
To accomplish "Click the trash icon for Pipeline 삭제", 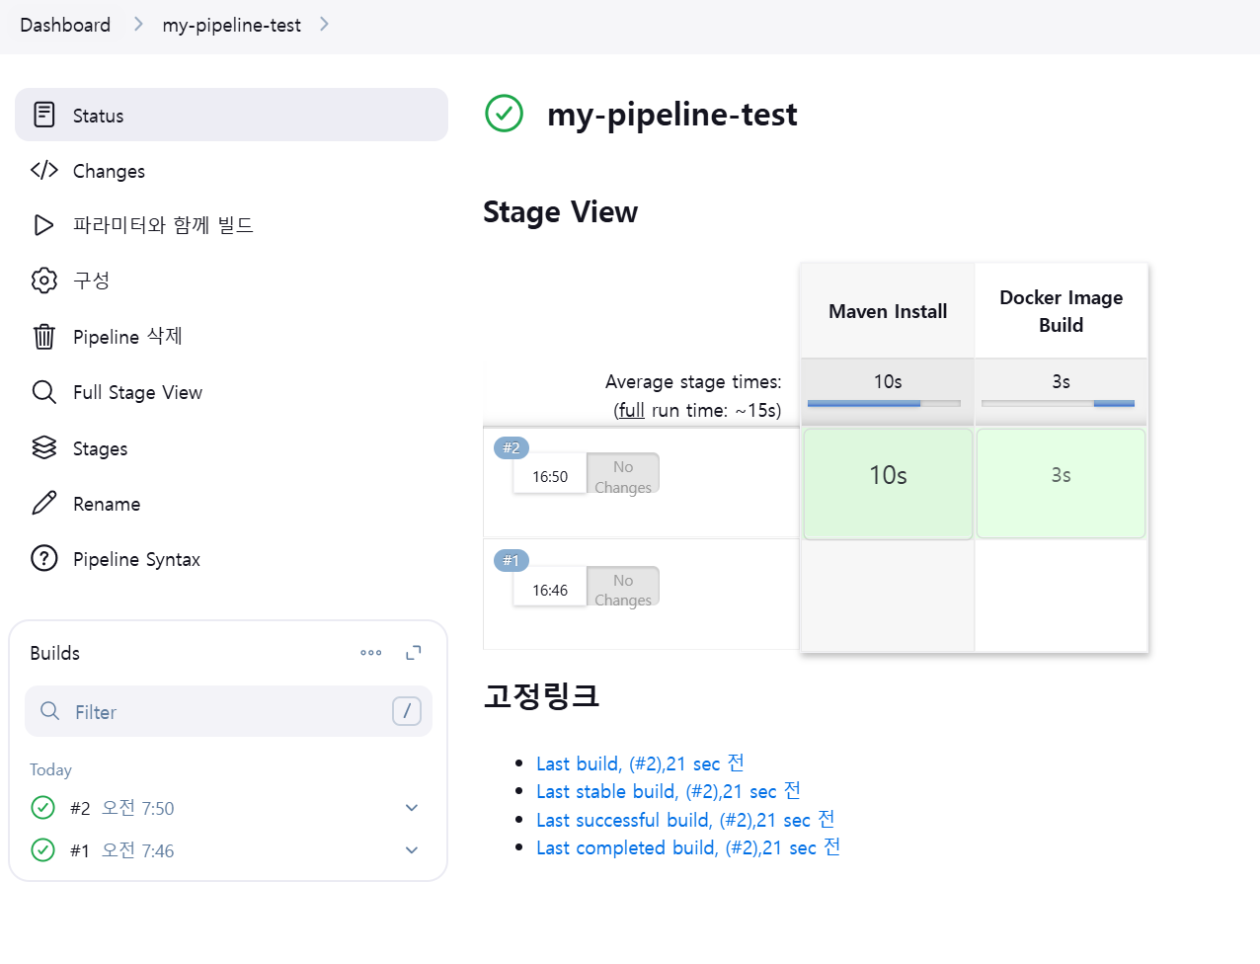I will [x=44, y=337].
